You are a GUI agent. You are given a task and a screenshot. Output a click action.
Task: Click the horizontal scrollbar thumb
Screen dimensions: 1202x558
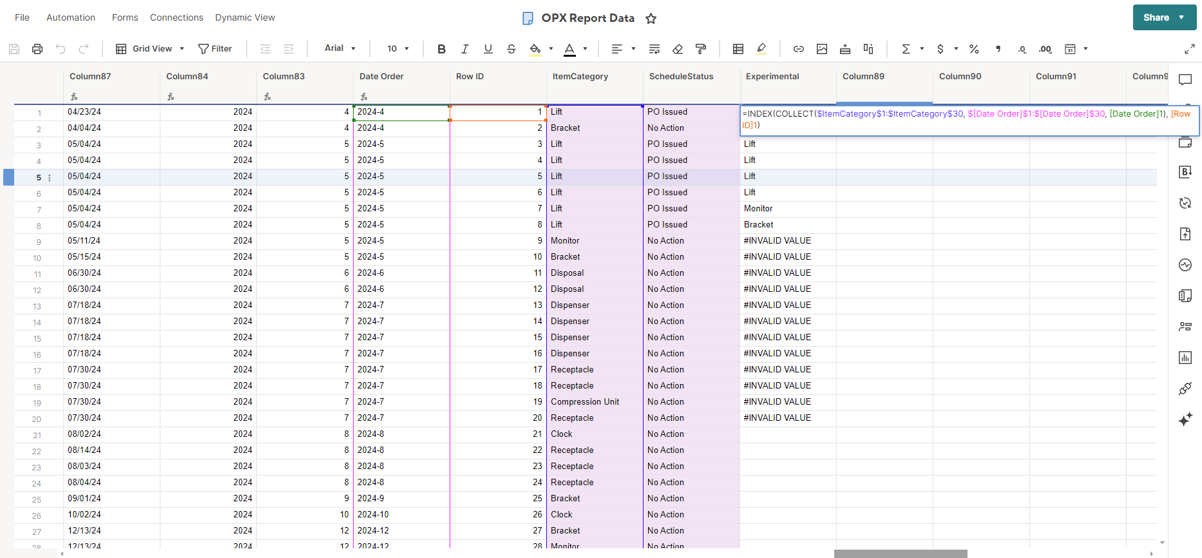point(901,554)
